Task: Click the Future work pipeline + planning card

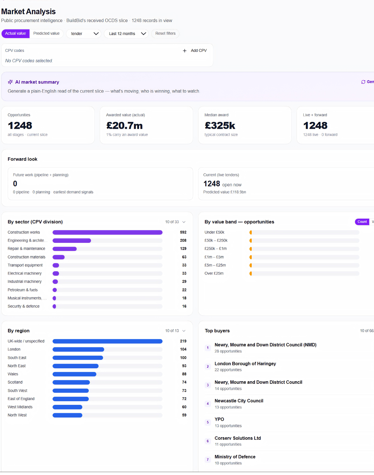Action: coord(100,184)
